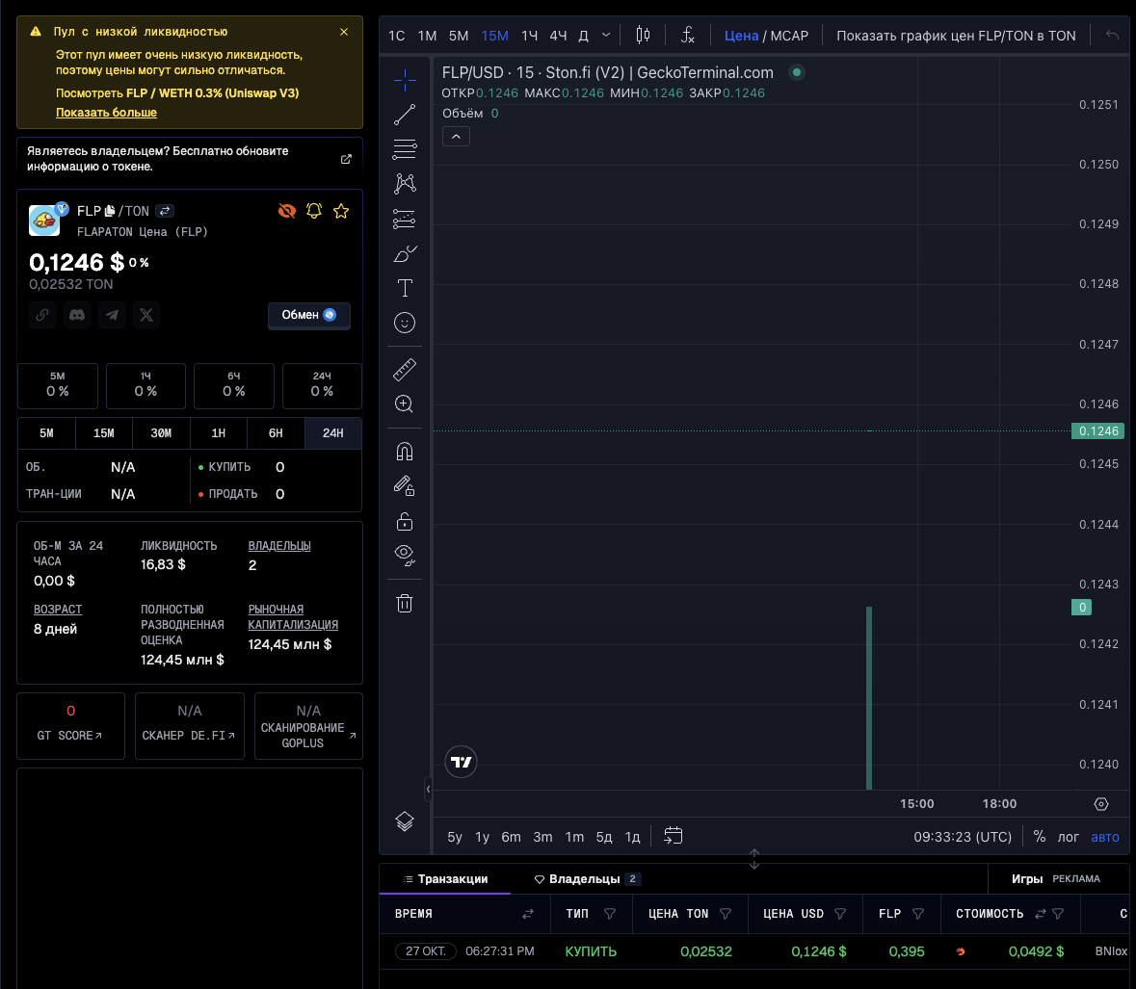Select the brush drawing tool
Image resolution: width=1136 pixels, height=989 pixels.
point(405,253)
